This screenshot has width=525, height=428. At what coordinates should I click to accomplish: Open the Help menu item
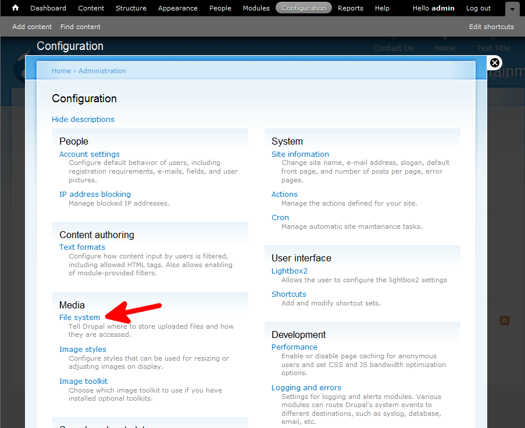pyautogui.click(x=382, y=8)
